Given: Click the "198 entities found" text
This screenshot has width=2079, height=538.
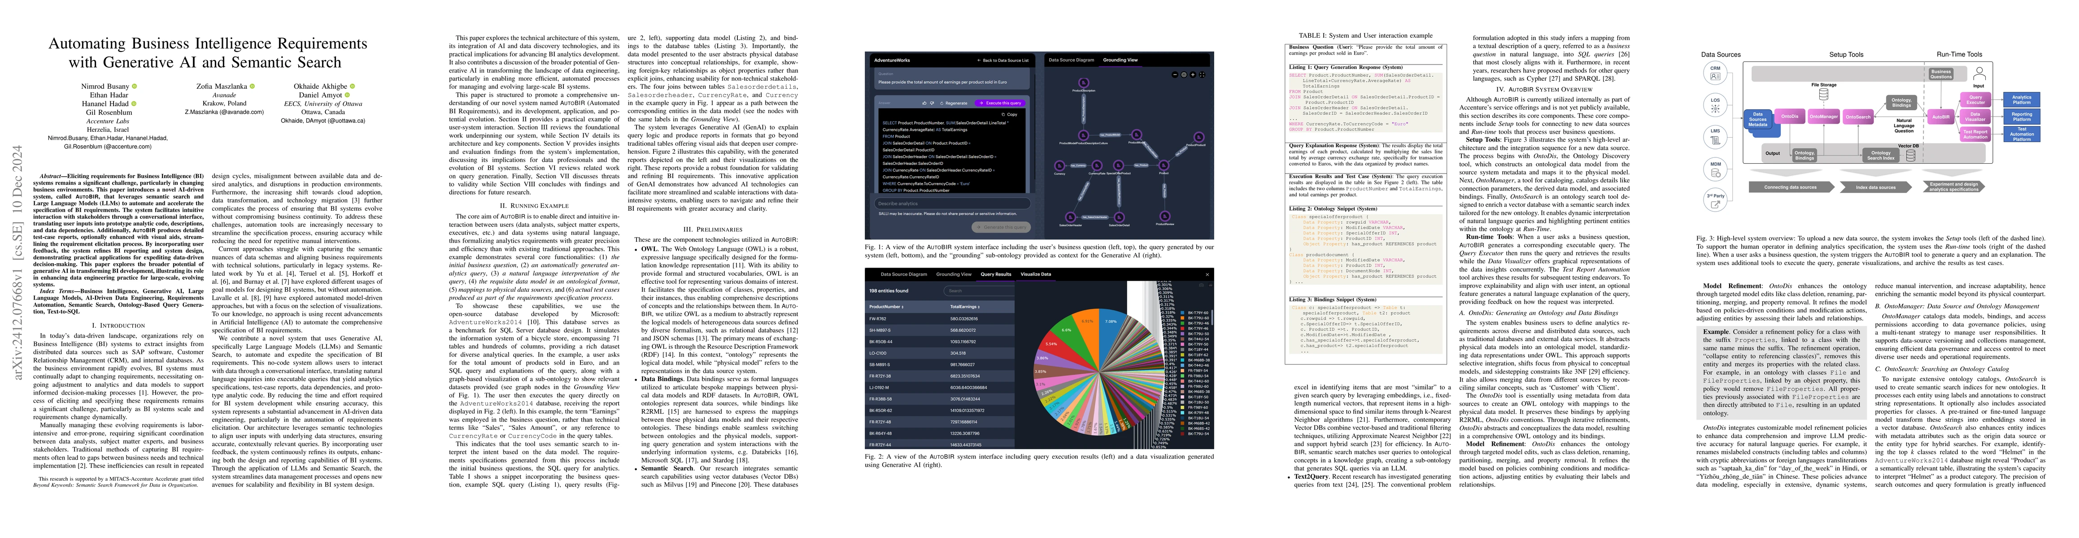Looking at the screenshot, I should point(889,291).
